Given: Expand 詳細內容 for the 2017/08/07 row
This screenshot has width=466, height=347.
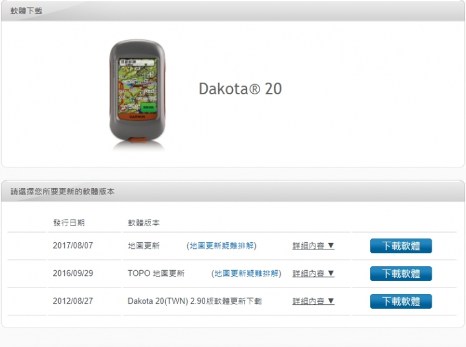Looking at the screenshot, I should click(313, 246).
